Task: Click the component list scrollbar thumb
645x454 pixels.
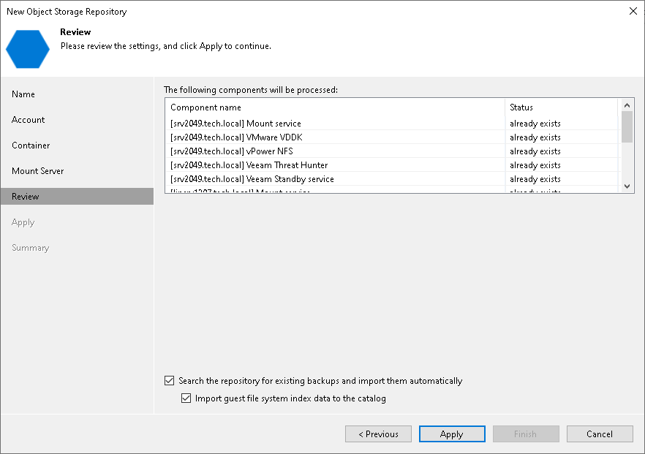Action: (627, 126)
